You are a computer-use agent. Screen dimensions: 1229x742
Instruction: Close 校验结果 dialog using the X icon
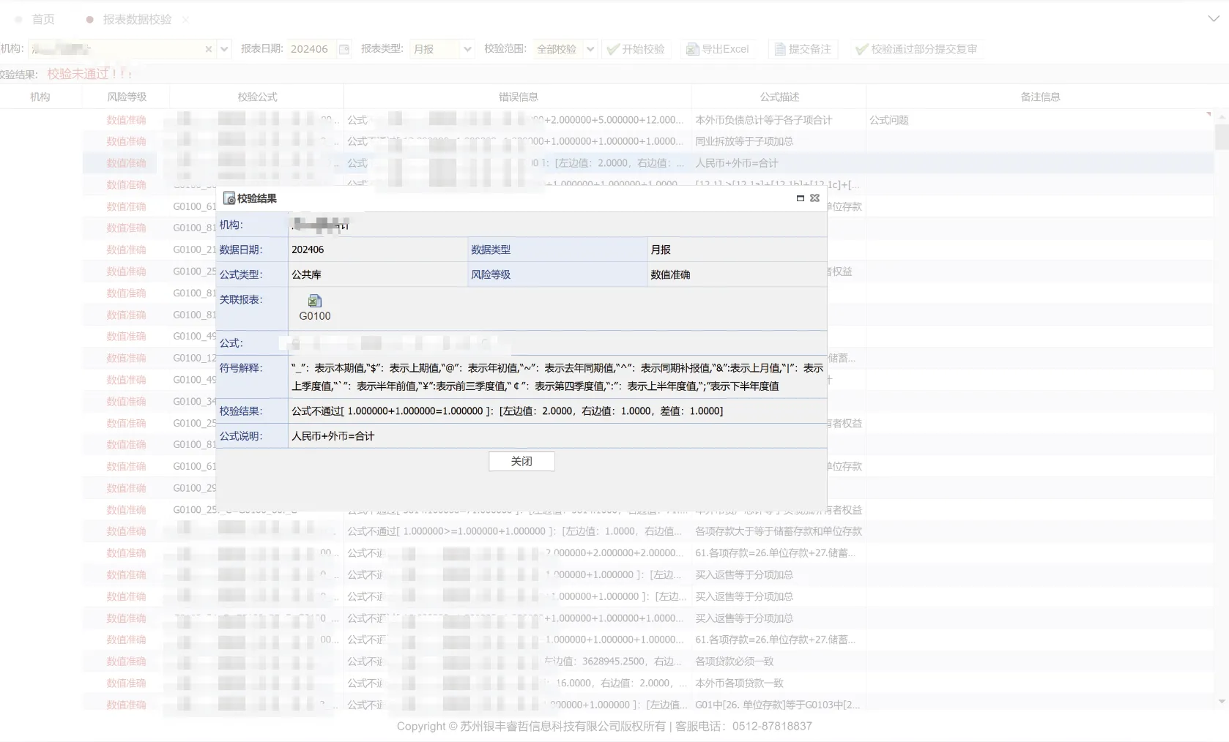(814, 198)
